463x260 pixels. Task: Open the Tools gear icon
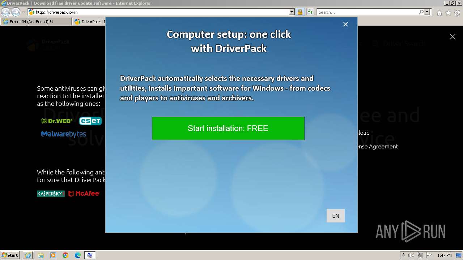(x=457, y=13)
